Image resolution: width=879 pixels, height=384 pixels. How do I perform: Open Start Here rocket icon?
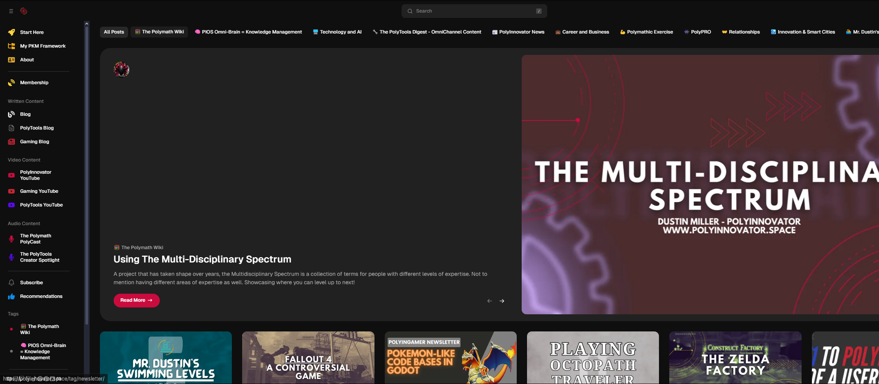[x=11, y=32]
